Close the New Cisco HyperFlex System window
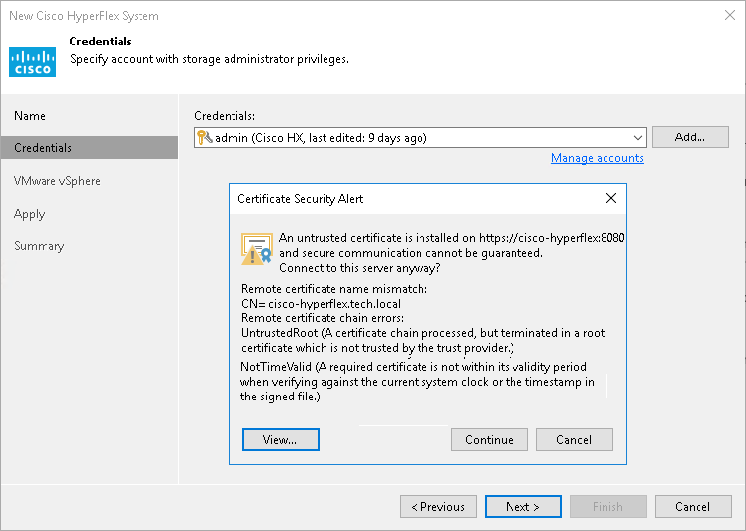Image resolution: width=746 pixels, height=531 pixels. 727,16
